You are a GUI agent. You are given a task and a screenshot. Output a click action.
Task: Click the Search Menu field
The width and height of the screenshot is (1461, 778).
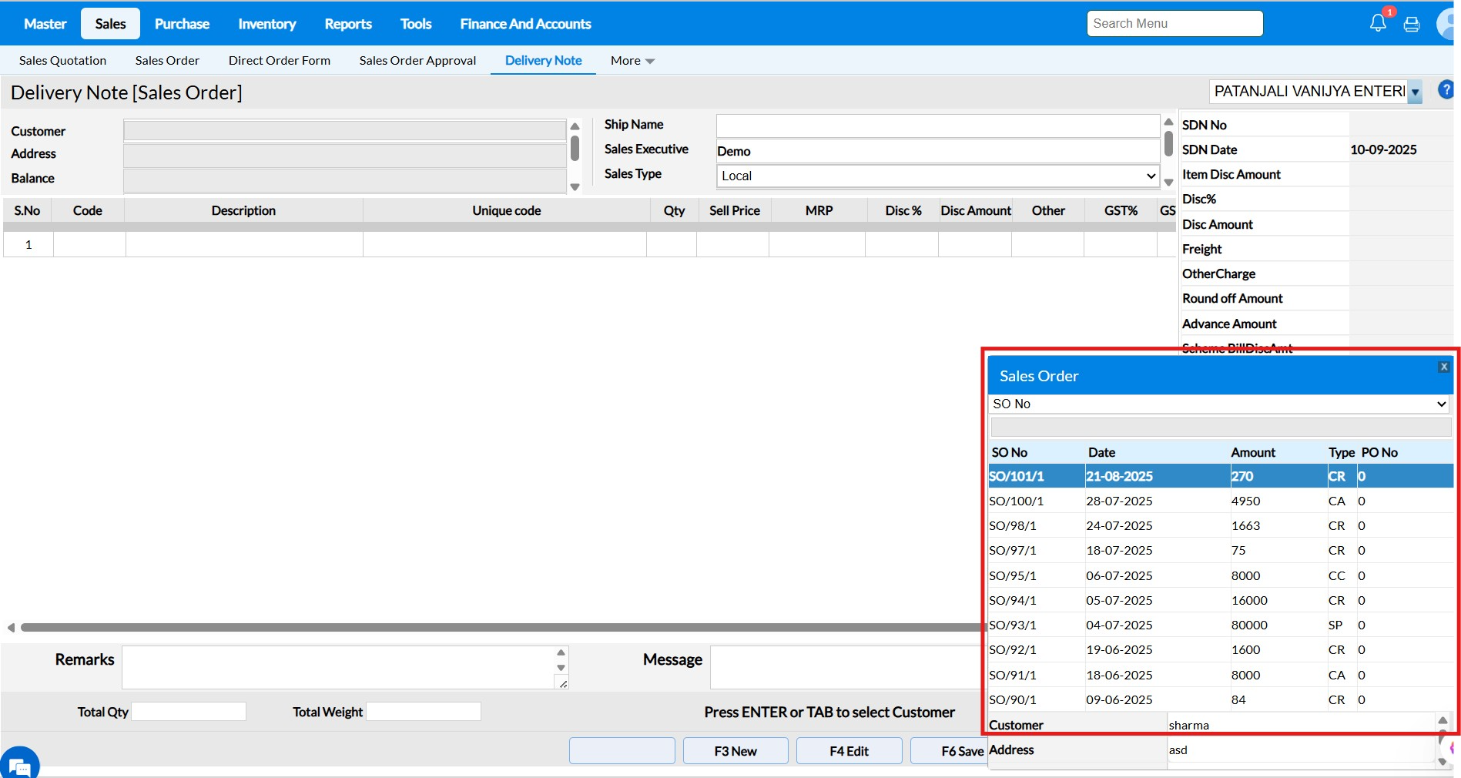point(1174,24)
